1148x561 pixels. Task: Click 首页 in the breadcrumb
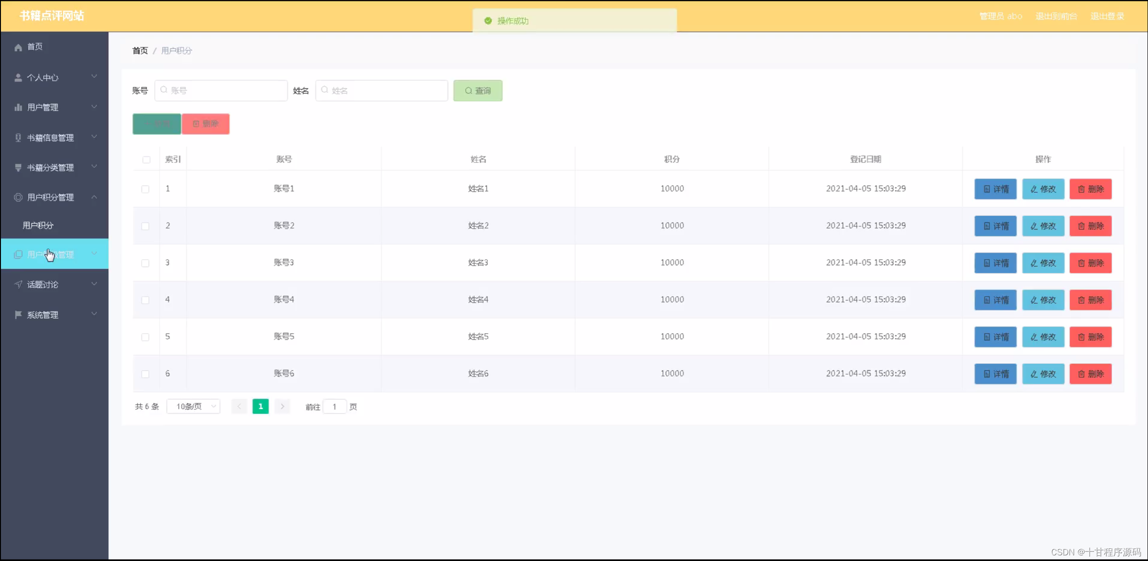(140, 51)
